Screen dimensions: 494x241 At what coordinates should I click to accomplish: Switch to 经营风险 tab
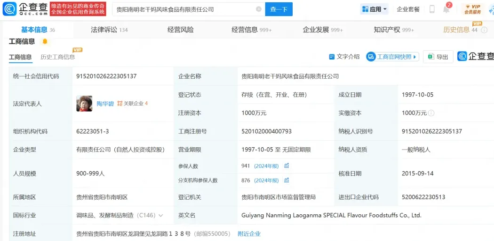181,30
